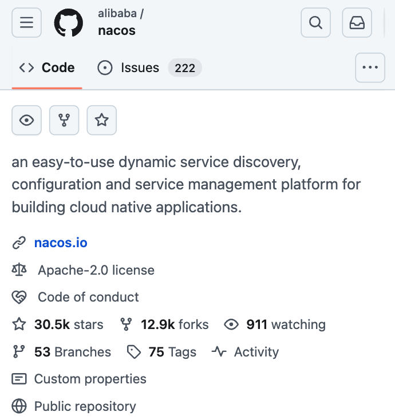Open the Code of conduct link
This screenshot has height=420, width=395.
88,297
